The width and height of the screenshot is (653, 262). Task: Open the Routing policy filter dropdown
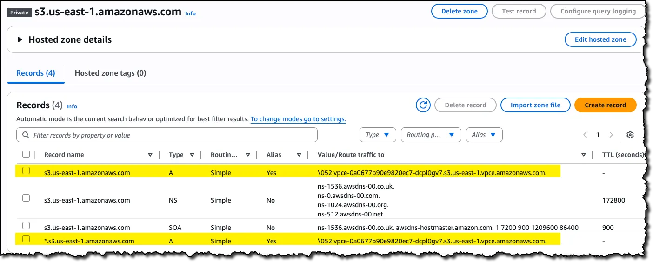pyautogui.click(x=431, y=135)
